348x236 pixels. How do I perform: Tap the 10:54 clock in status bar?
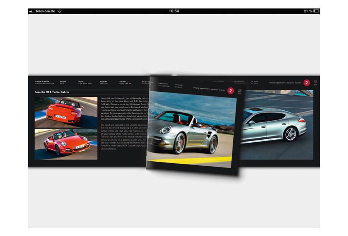(174, 11)
